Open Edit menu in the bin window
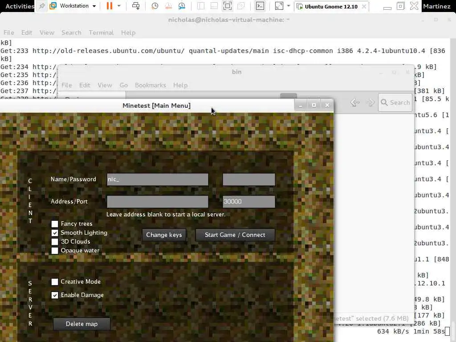Screen dimensions: 456x342 pos(85,85)
